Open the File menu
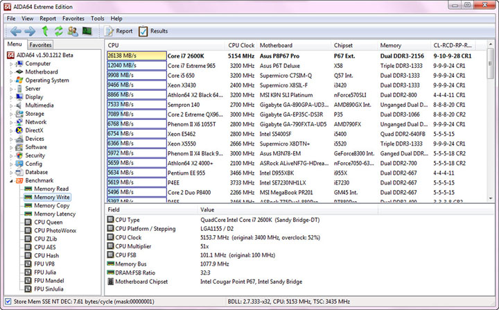The width and height of the screenshot is (499, 310). (11, 19)
